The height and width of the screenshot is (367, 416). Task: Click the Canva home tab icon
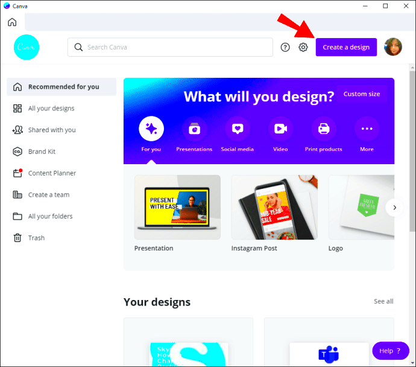pyautogui.click(x=12, y=22)
